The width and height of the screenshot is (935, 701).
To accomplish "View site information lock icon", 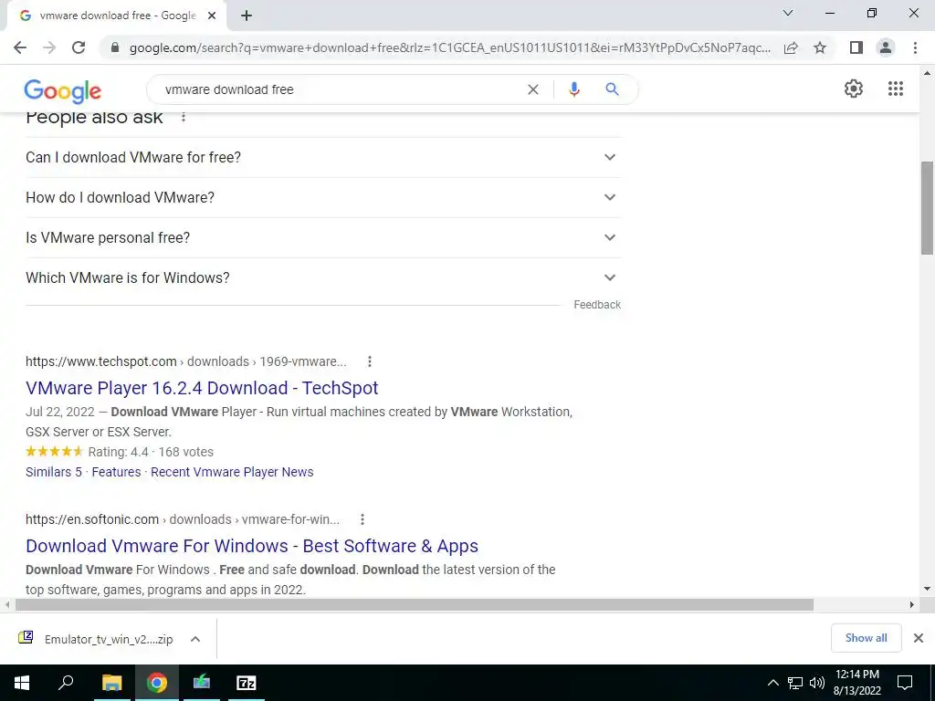I will click(x=115, y=47).
